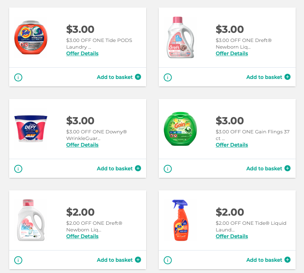
Task: Open Offer Details for Gain Flings
Action: coord(232,145)
